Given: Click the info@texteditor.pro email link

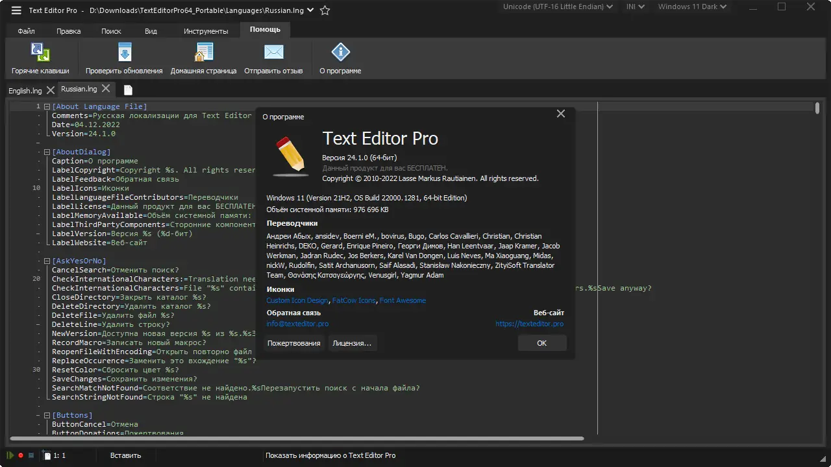Looking at the screenshot, I should point(297,324).
